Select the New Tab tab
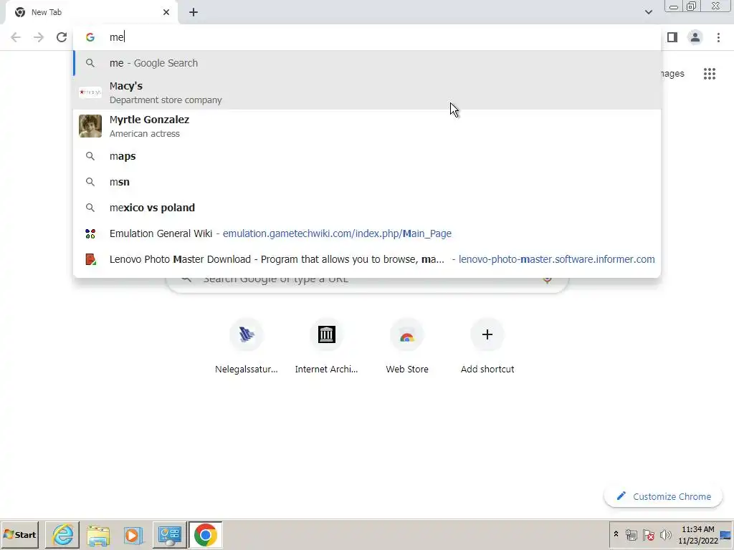Screen dimensions: 734x550 point(92,12)
